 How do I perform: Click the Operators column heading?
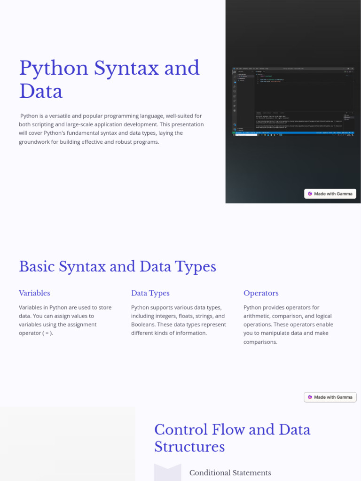coord(261,293)
